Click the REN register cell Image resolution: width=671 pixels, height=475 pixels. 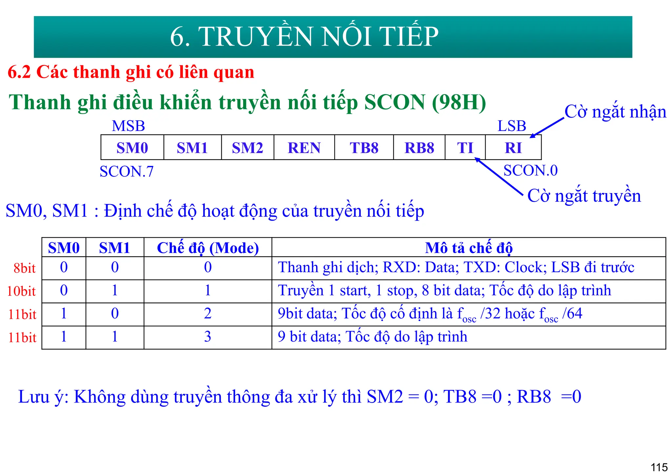[304, 148]
